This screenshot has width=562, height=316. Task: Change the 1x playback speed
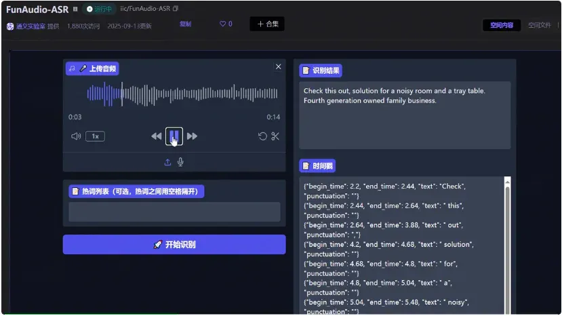[95, 136]
